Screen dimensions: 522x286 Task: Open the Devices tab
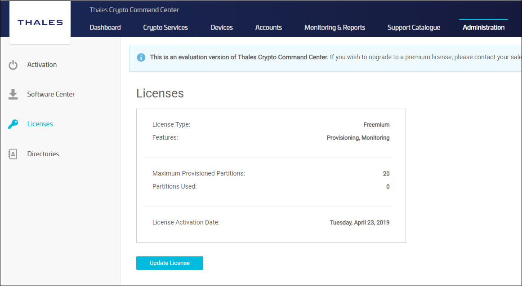[x=222, y=27]
